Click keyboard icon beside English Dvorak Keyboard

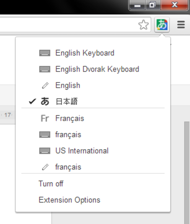coord(45,69)
